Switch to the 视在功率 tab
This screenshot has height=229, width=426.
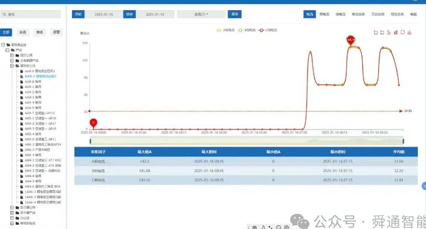(397, 14)
